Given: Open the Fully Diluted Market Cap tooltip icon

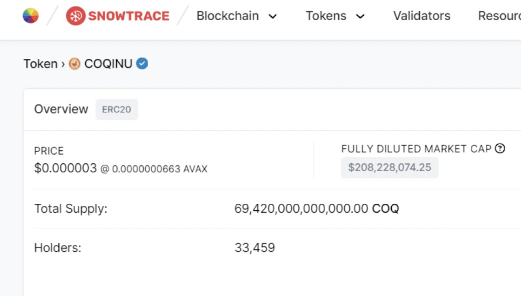Looking at the screenshot, I should point(501,148).
